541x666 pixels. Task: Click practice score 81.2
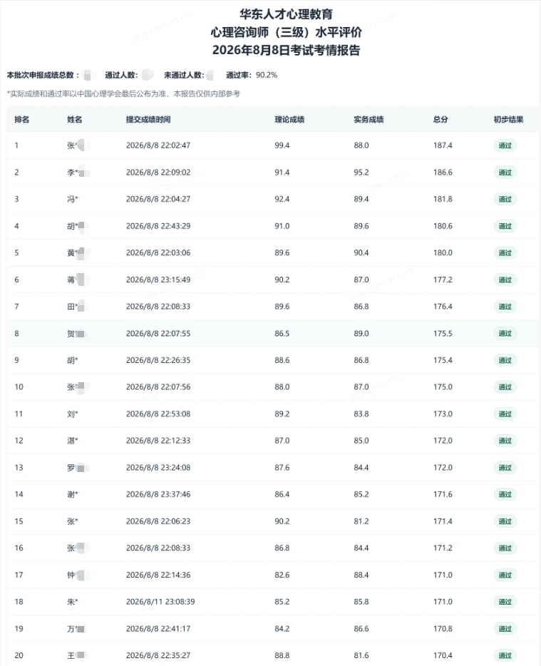click(x=361, y=521)
